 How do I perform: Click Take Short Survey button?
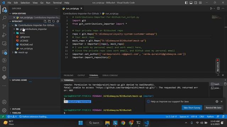tap(192, 108)
